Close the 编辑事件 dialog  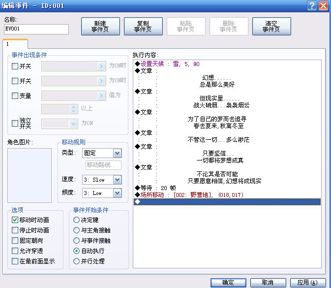click(324, 5)
